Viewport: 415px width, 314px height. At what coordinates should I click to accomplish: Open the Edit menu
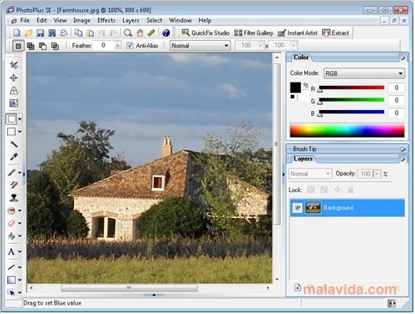tap(42, 20)
